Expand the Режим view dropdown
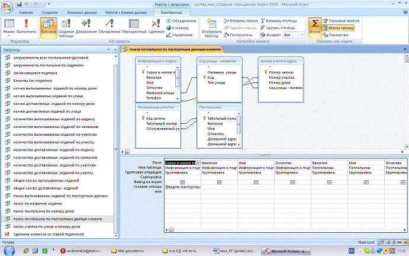 click(x=9, y=36)
